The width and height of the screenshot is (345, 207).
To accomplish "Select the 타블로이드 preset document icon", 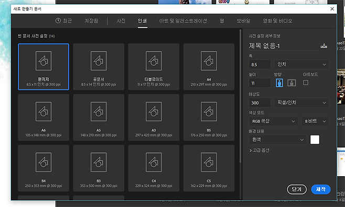I will (x=154, y=61).
